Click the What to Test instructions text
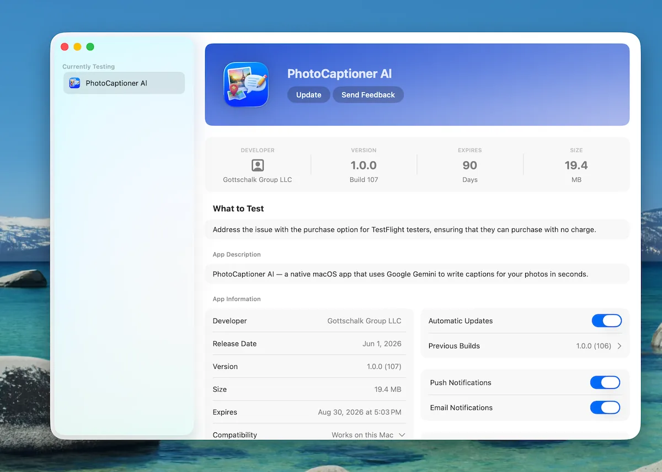This screenshot has width=662, height=472. (x=404, y=229)
